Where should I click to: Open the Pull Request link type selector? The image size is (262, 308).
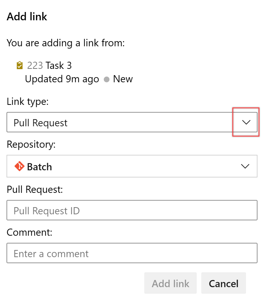coord(131,122)
